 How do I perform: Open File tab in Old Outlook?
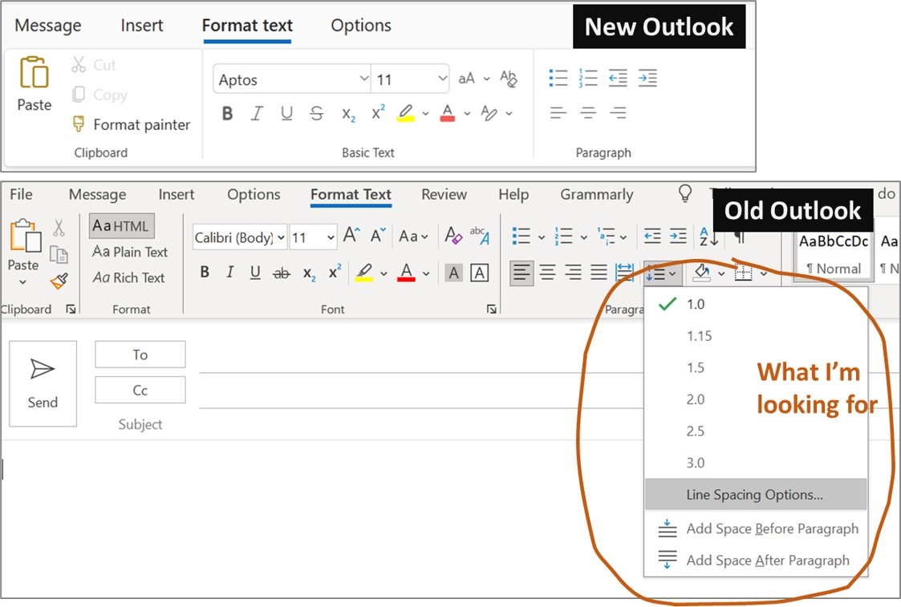click(x=21, y=194)
